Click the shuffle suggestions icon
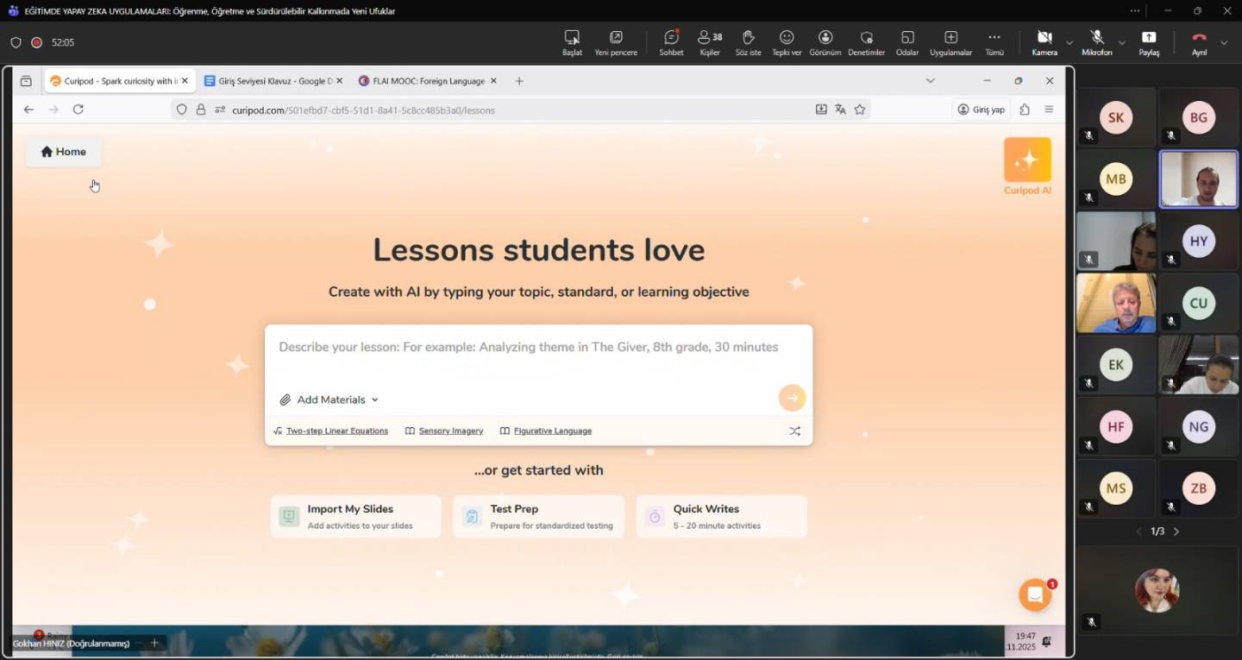Image resolution: width=1242 pixels, height=660 pixels. [794, 431]
